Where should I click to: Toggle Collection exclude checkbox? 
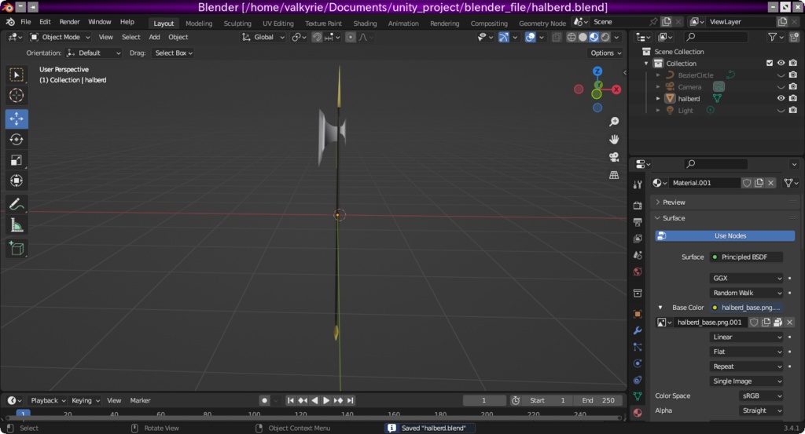click(769, 63)
